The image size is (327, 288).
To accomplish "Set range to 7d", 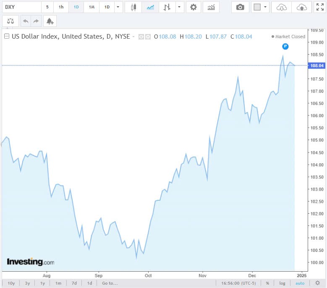I will click(x=74, y=283).
